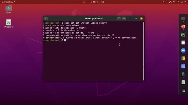
Task: Launch PyCharm from the dock
Action: point(183,35)
